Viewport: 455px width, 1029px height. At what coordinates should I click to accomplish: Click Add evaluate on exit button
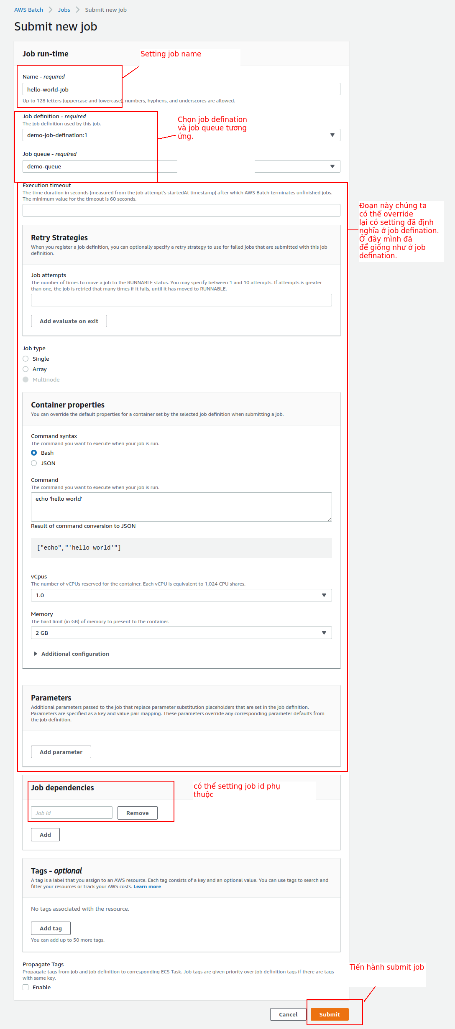click(x=69, y=321)
